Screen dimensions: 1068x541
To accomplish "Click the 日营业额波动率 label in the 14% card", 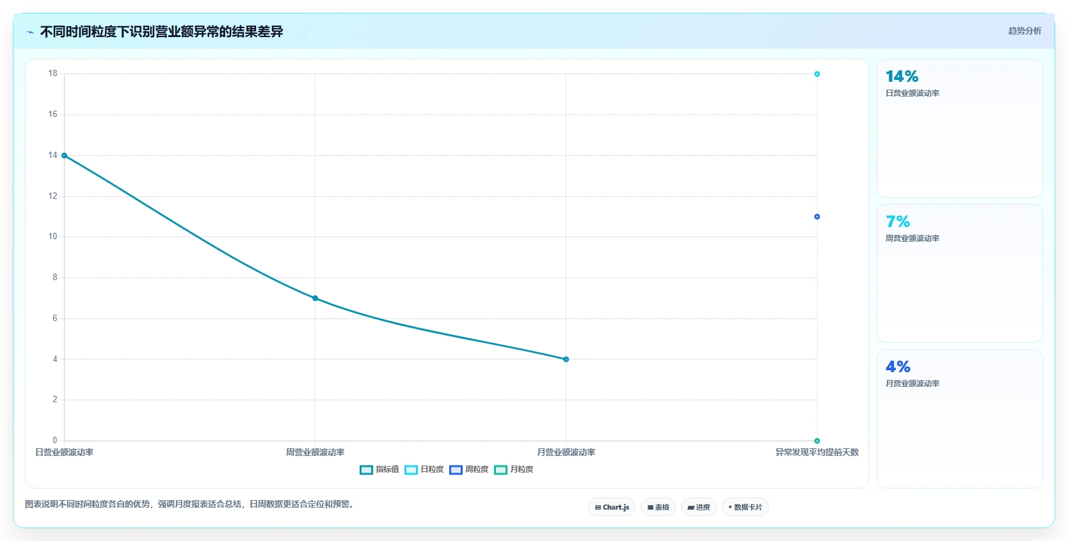I will 913,93.
